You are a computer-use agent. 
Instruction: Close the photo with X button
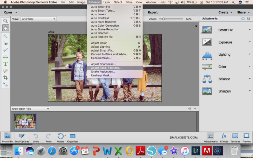coord(196,26)
